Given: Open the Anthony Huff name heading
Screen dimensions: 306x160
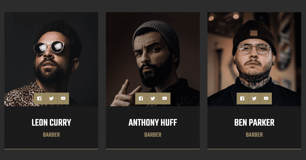Looking at the screenshot, I should 153,123.
